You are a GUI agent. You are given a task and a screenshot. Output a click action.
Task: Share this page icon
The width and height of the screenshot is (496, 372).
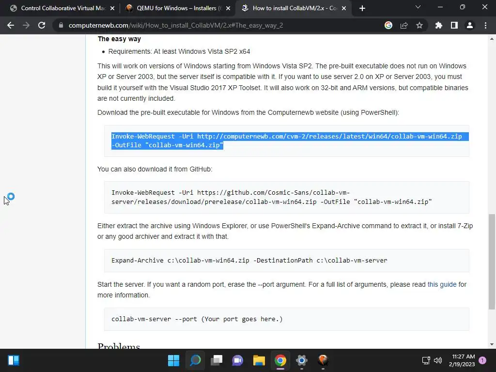point(404,25)
